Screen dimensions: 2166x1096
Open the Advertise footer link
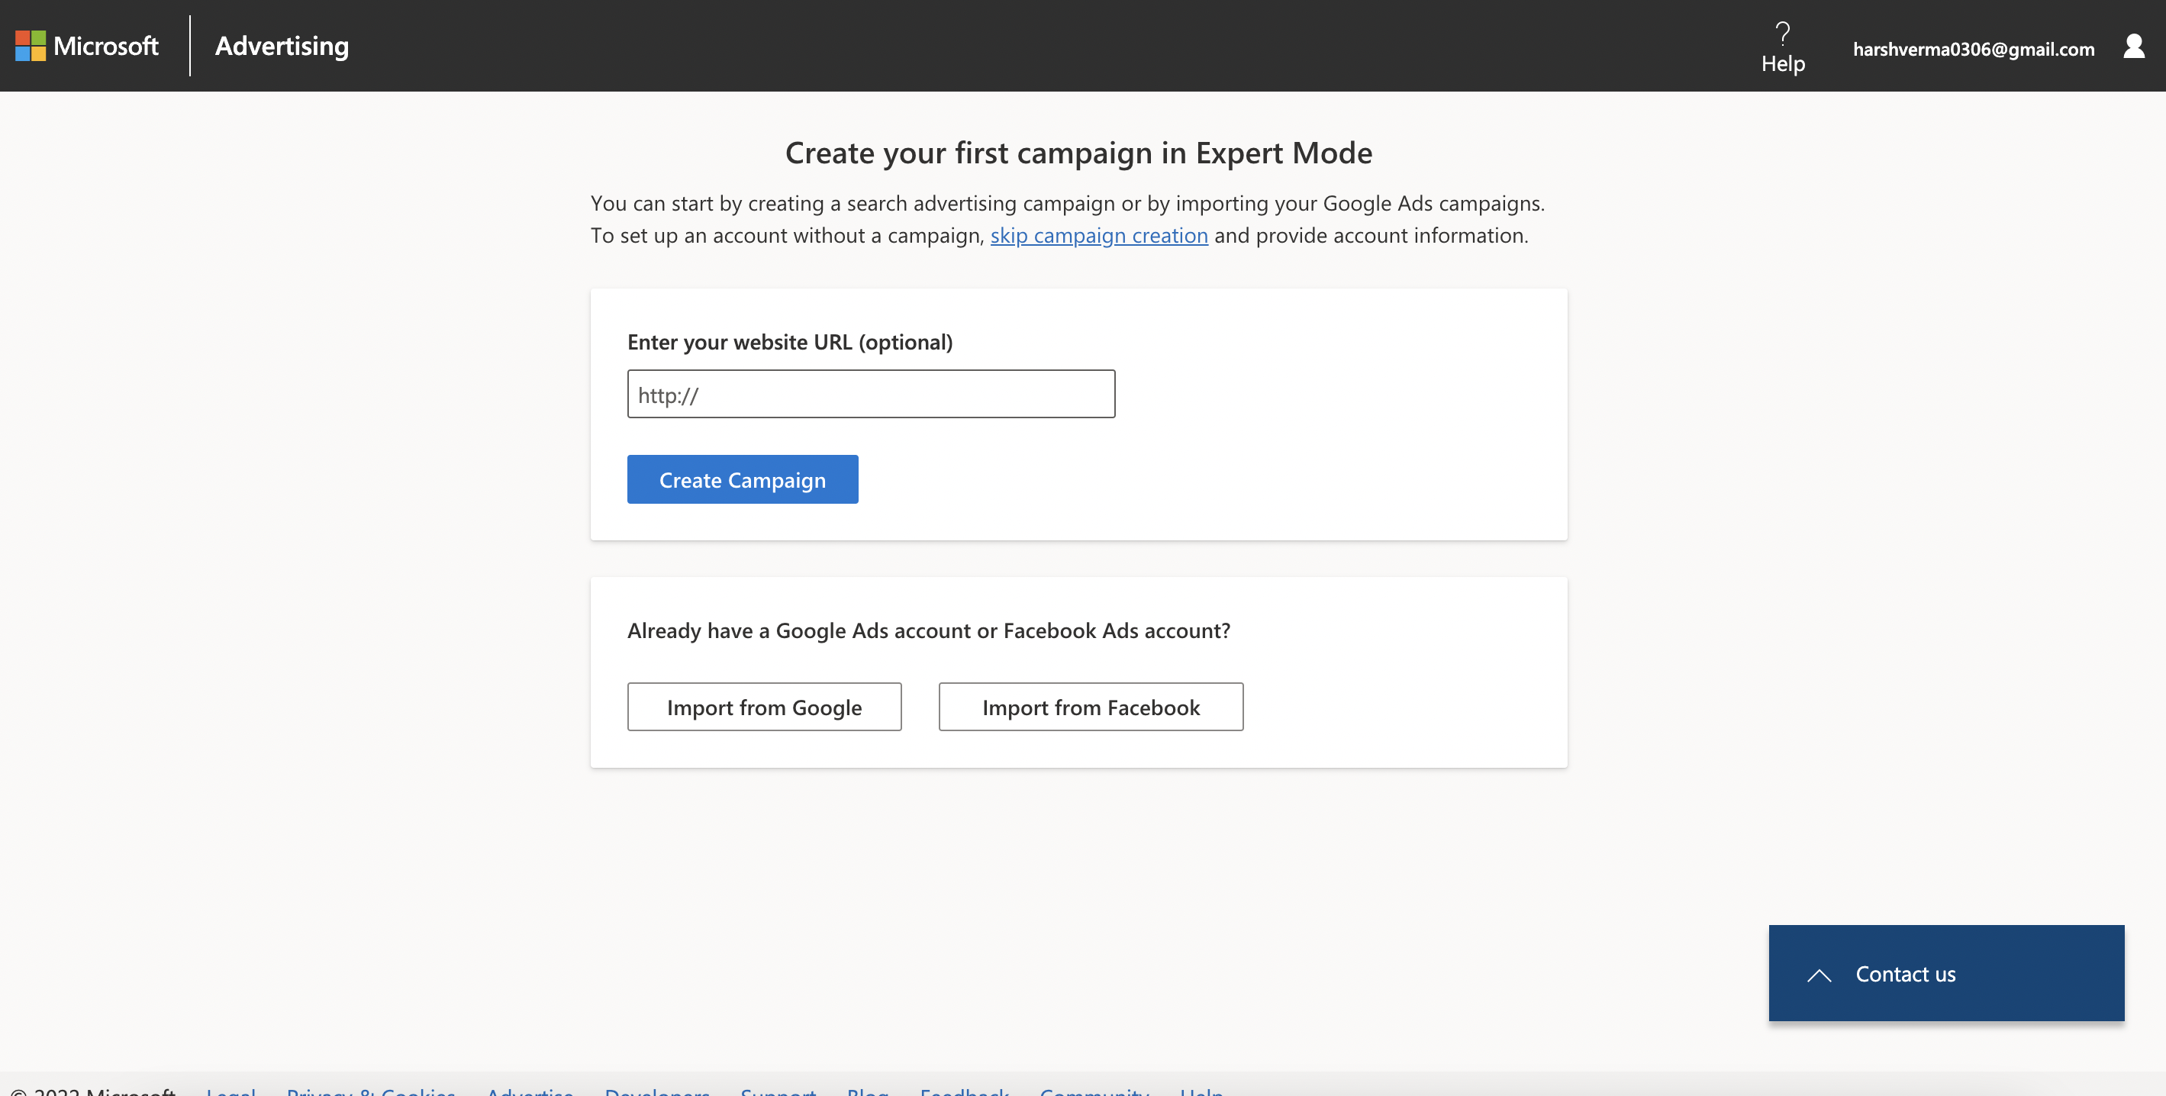pos(530,1090)
